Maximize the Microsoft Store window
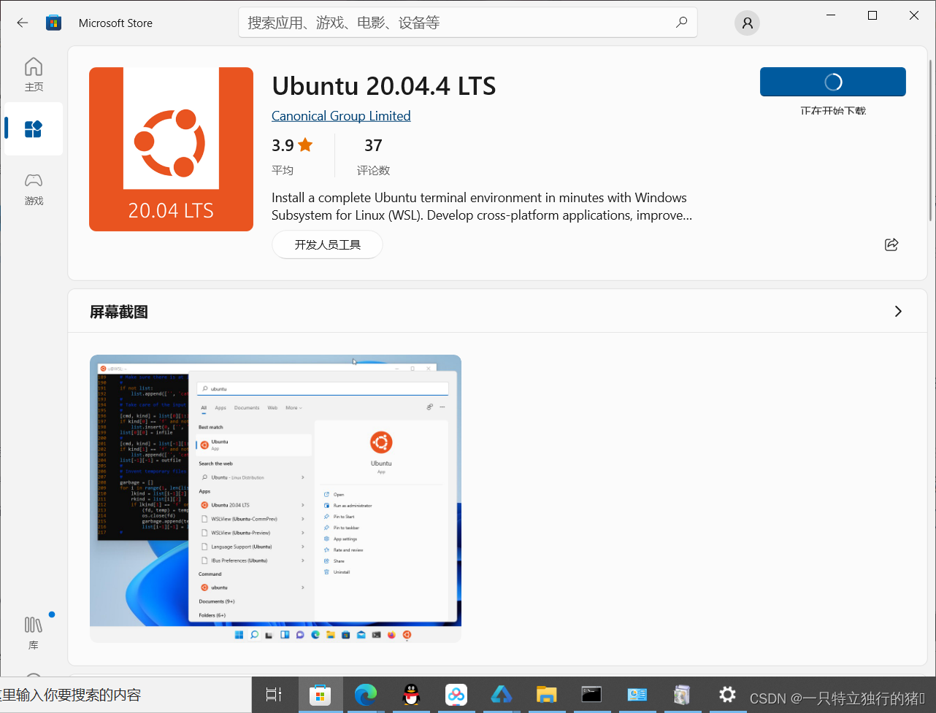936x713 pixels. (x=872, y=15)
